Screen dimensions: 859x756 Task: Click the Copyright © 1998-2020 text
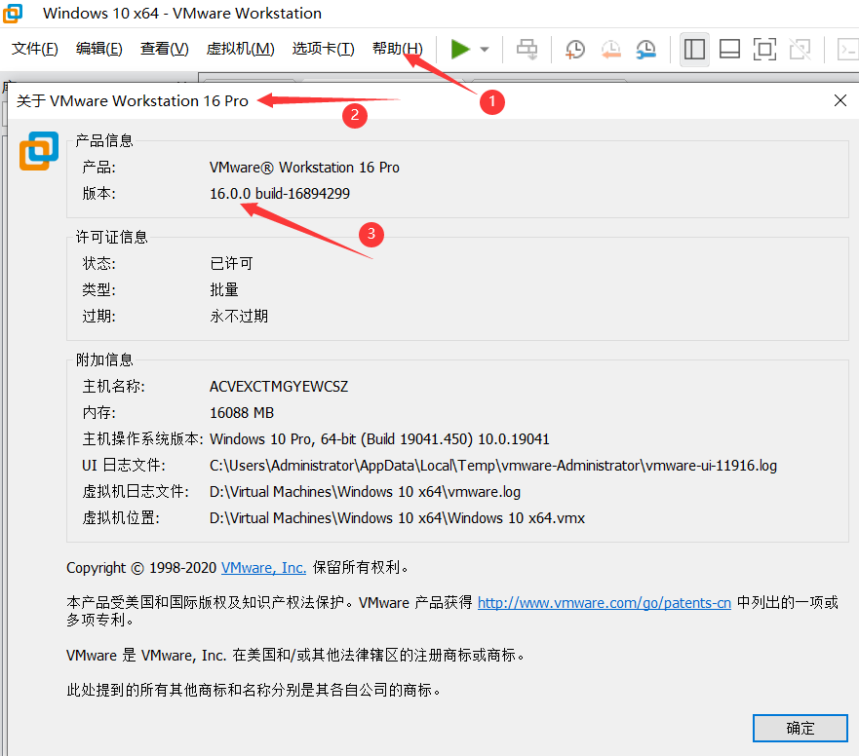tap(141, 568)
